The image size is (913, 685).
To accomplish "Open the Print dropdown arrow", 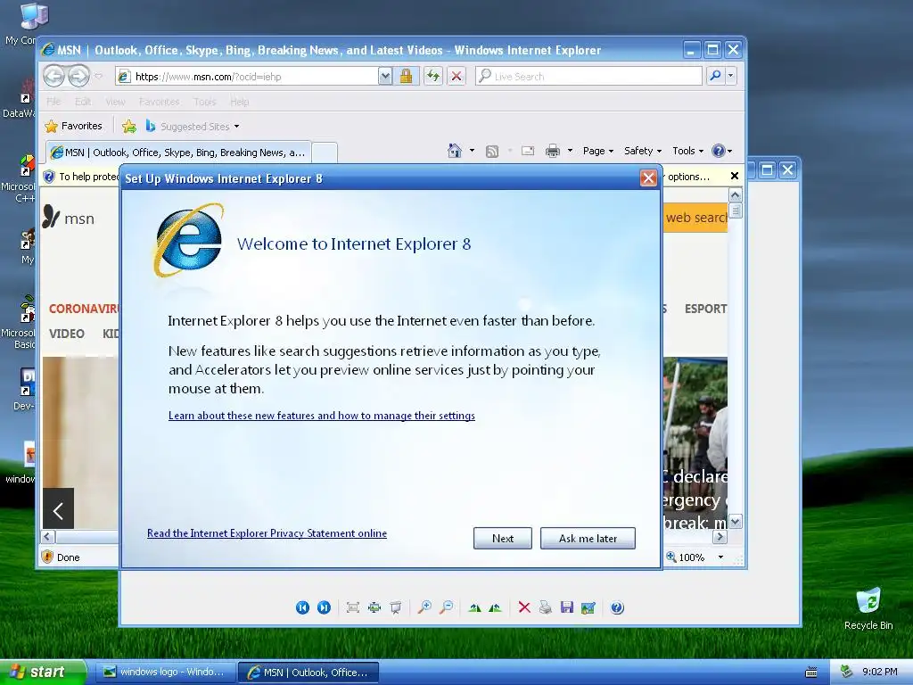I will pyautogui.click(x=570, y=151).
